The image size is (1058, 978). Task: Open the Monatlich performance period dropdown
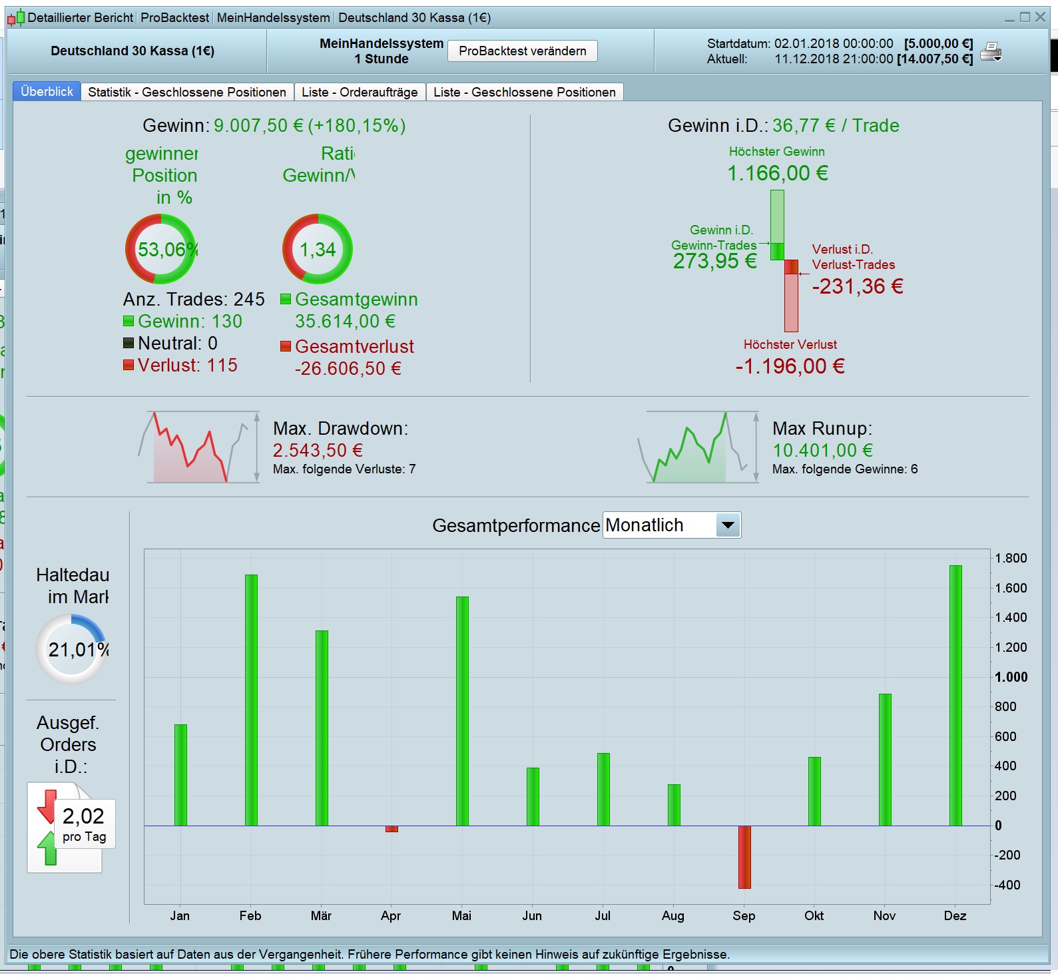click(672, 525)
